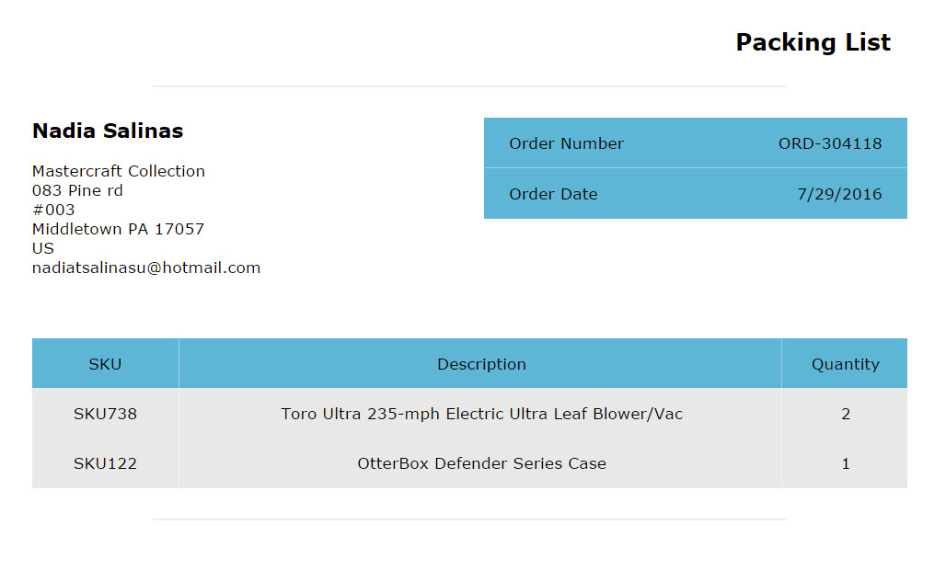Click the Packing List title
This screenshot has height=570, width=946.
[x=813, y=43]
